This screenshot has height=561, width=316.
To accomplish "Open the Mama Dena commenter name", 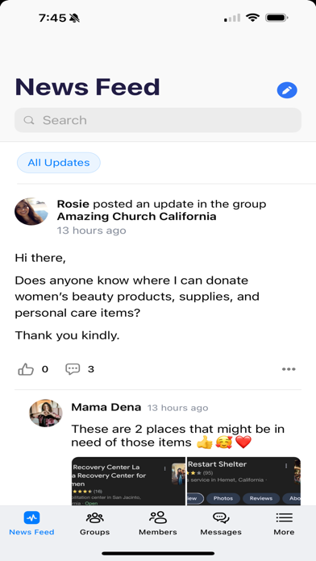I will click(x=106, y=407).
